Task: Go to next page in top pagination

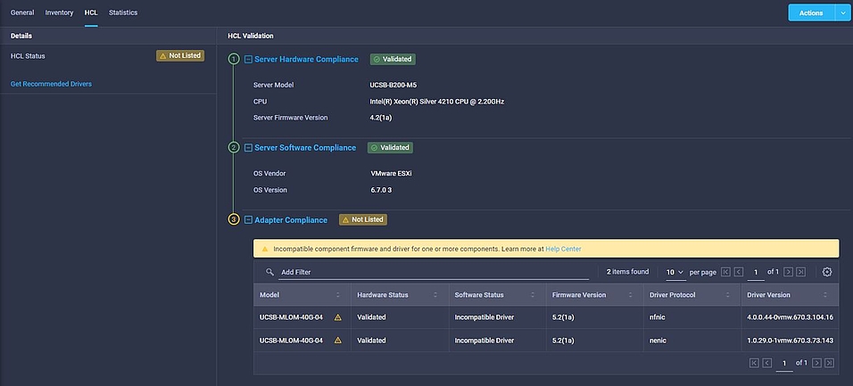Action: [787, 272]
